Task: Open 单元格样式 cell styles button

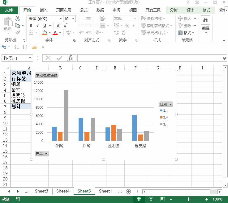Action: (155, 33)
